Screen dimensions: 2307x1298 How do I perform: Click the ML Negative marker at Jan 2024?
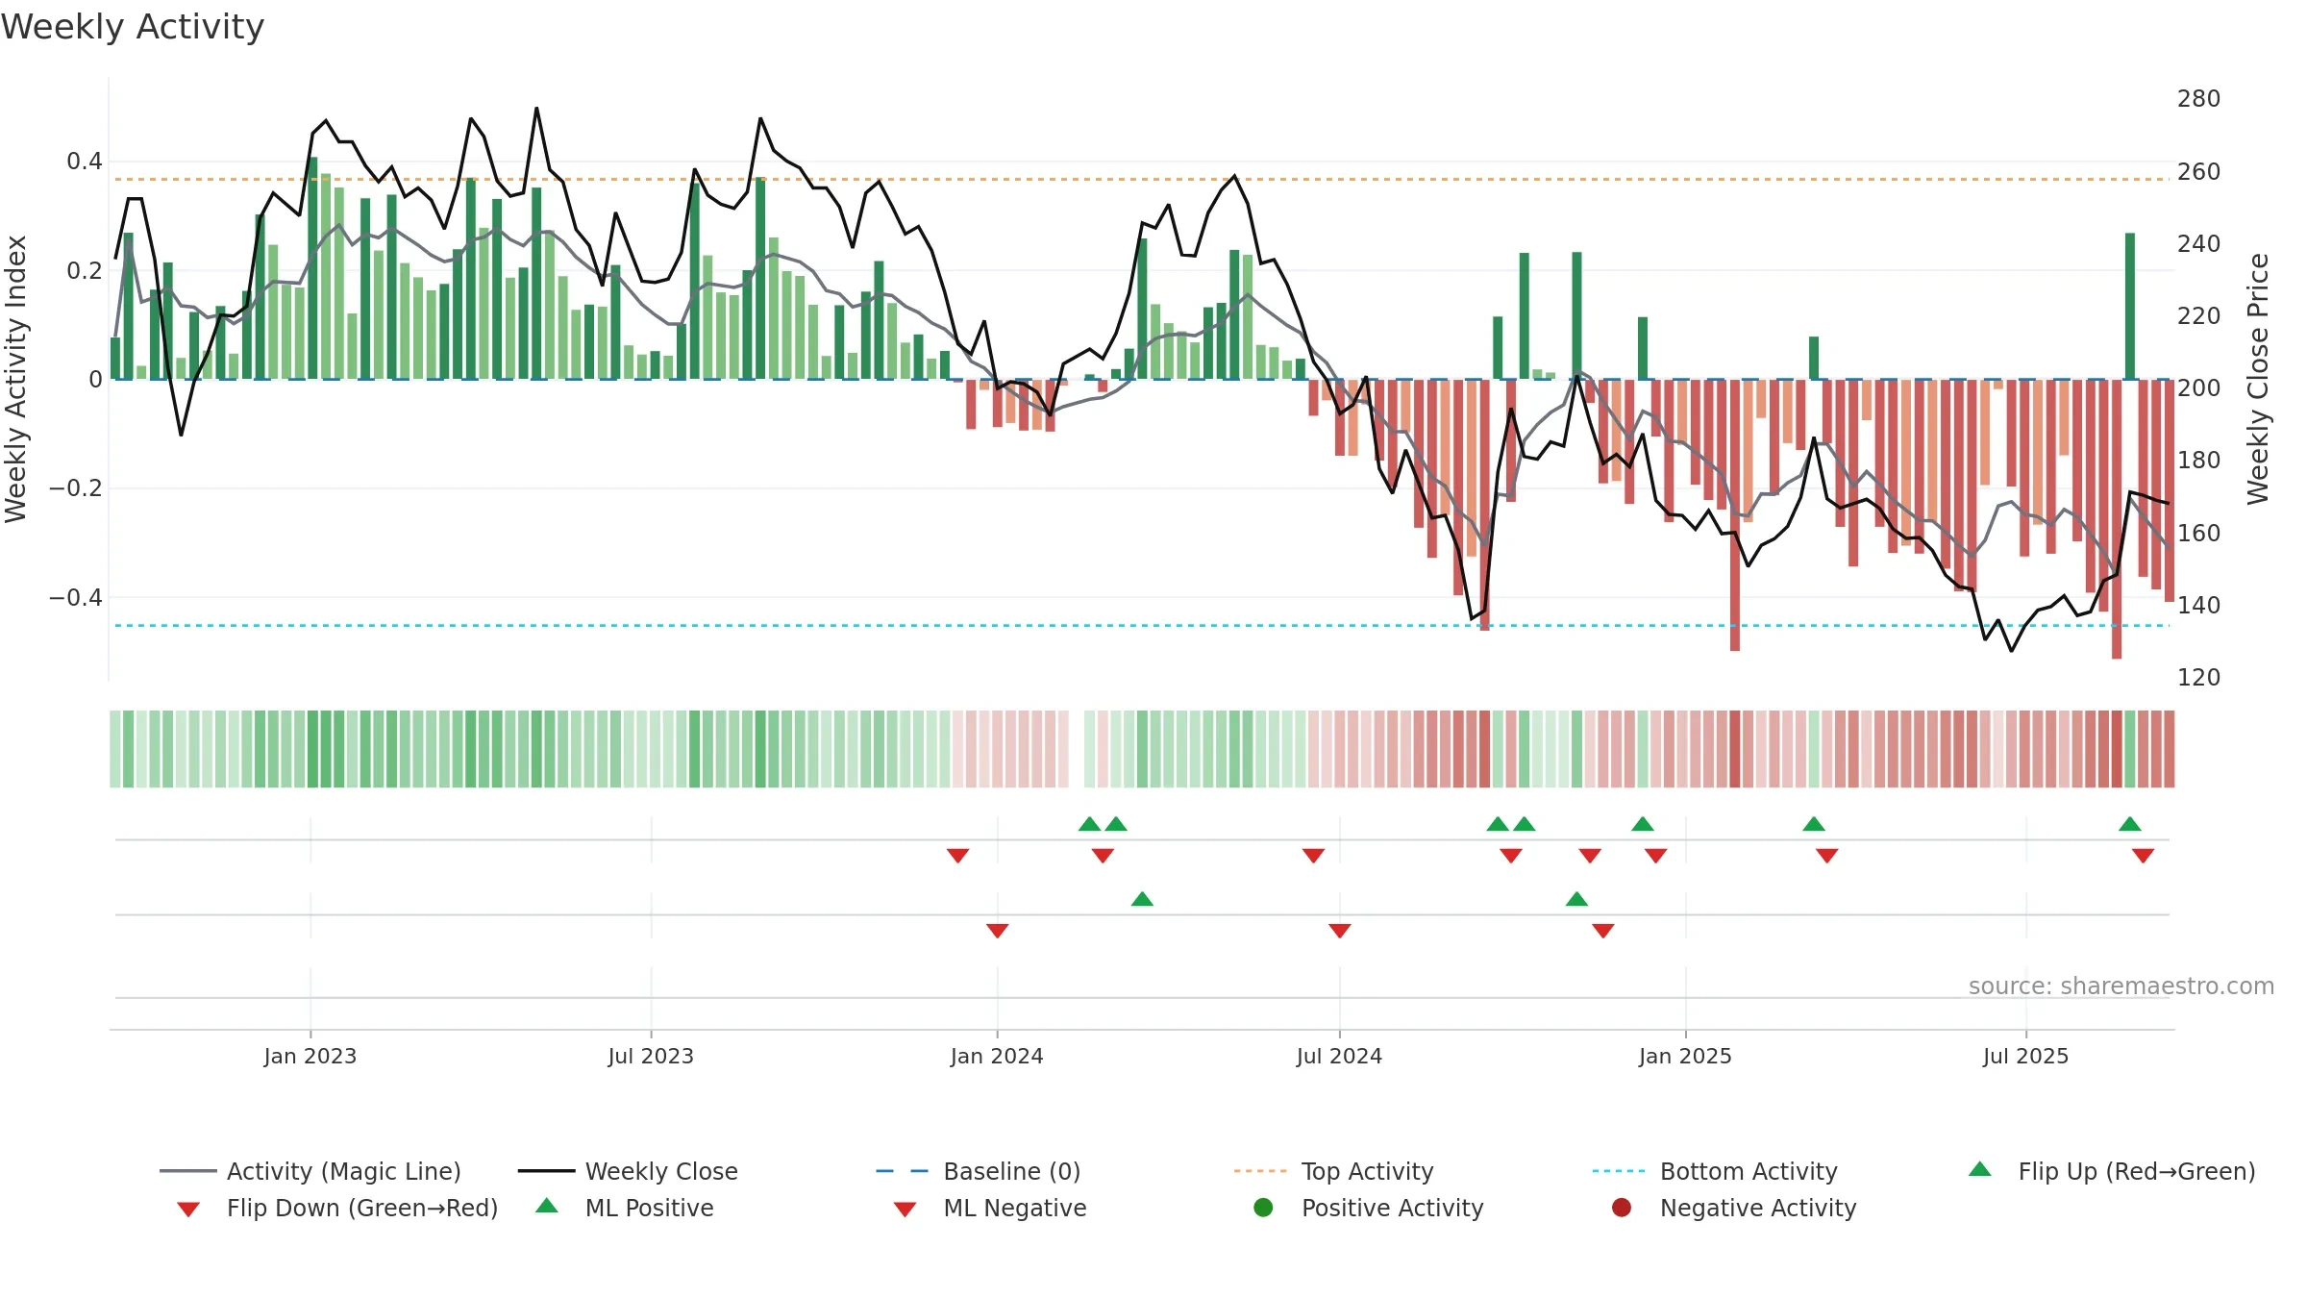pyautogui.click(x=997, y=931)
